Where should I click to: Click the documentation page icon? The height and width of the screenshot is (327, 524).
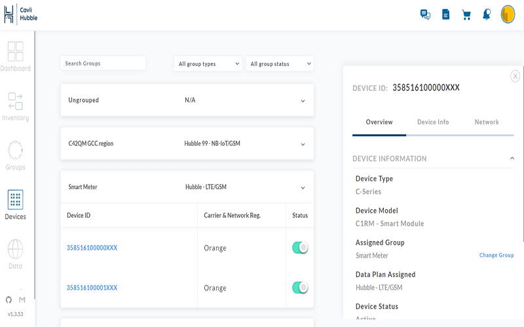[446, 14]
